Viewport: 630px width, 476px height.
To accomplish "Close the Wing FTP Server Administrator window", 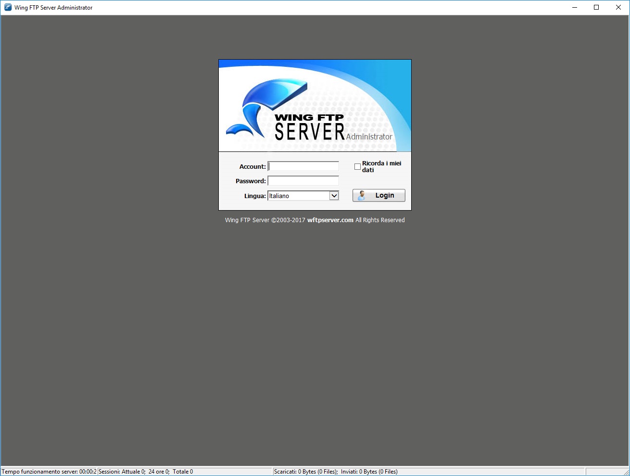I will point(618,7).
